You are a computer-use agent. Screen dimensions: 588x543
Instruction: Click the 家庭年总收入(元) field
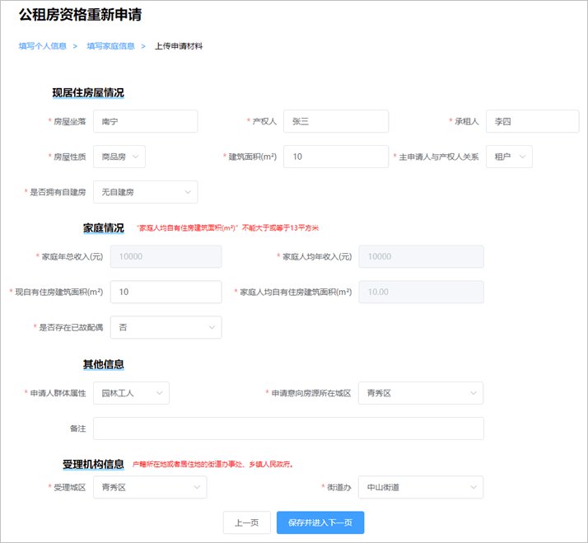(x=166, y=257)
